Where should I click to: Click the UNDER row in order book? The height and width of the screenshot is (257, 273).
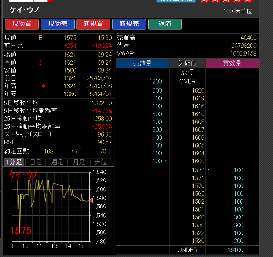187,250
